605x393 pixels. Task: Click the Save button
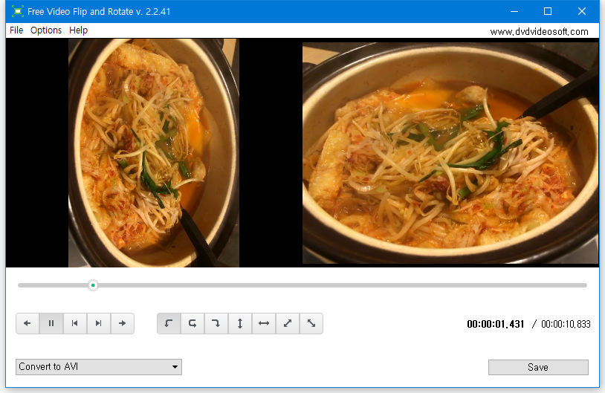click(x=538, y=367)
